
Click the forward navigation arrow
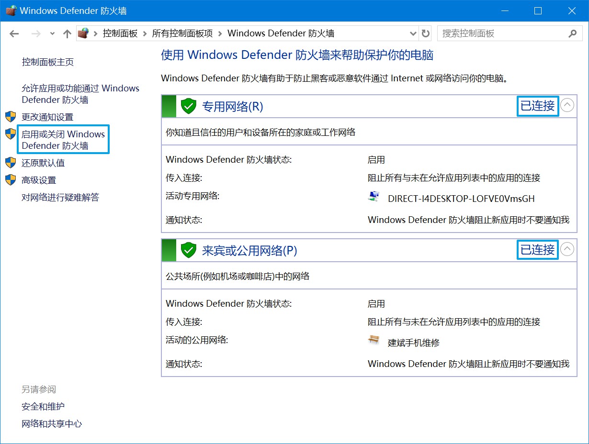pos(36,33)
